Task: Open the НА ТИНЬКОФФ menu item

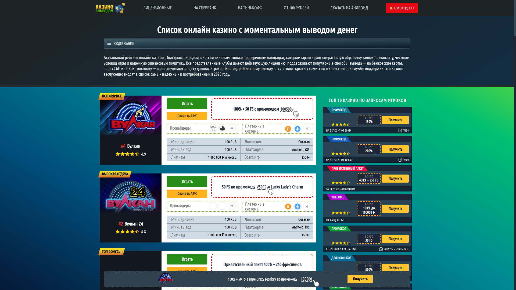Action: (x=250, y=8)
